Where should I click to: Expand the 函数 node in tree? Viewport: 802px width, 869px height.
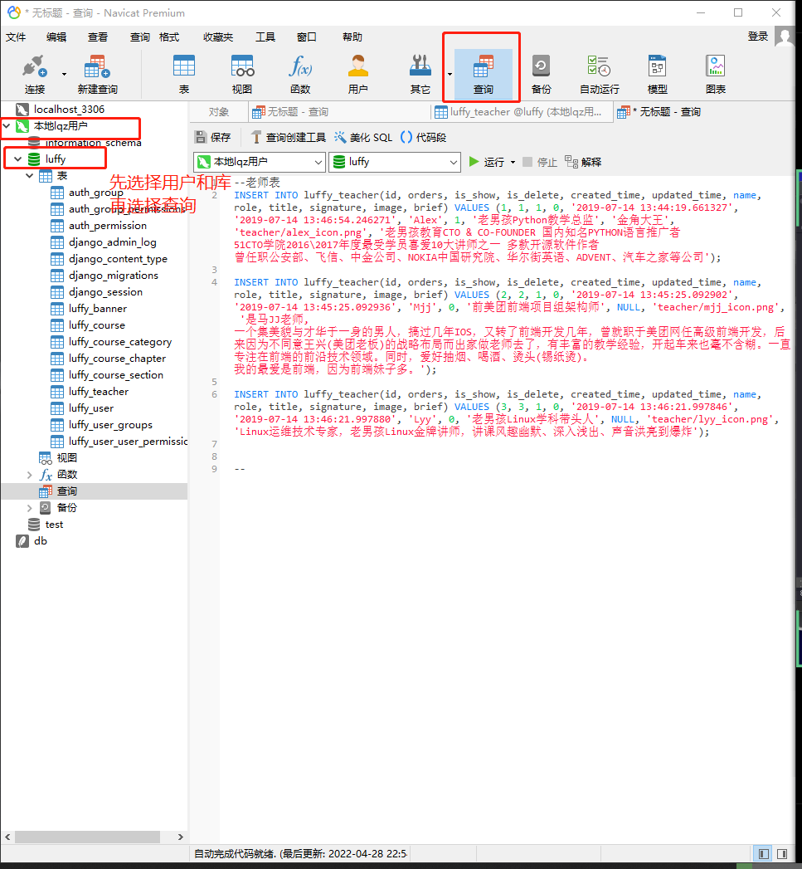point(29,475)
